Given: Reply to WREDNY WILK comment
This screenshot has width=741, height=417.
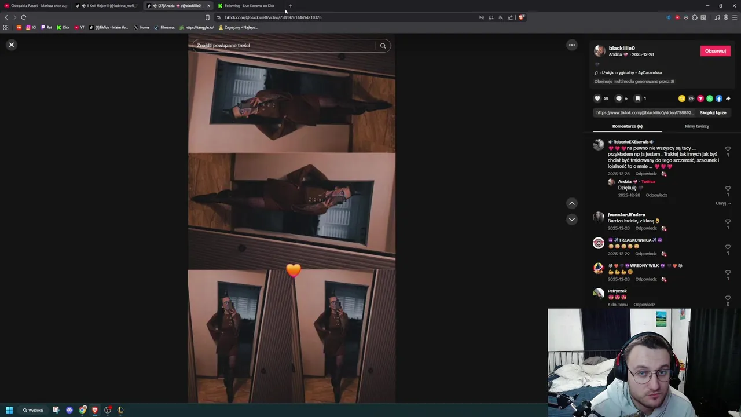Looking at the screenshot, I should coord(646,279).
